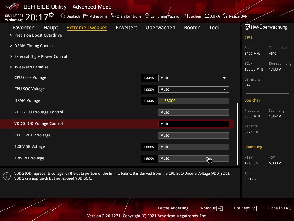This screenshot has width=294, height=221.
Task: Click the info icon beside help text
Action: pos(7,176)
